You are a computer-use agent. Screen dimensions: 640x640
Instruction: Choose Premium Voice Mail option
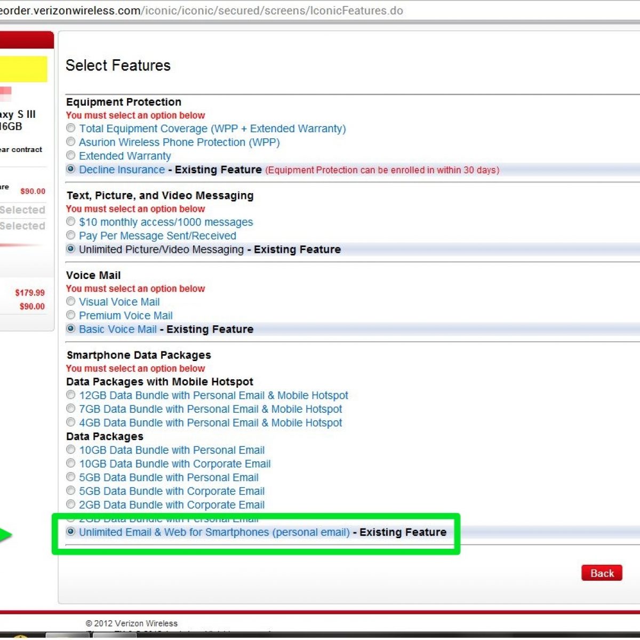tap(70, 315)
